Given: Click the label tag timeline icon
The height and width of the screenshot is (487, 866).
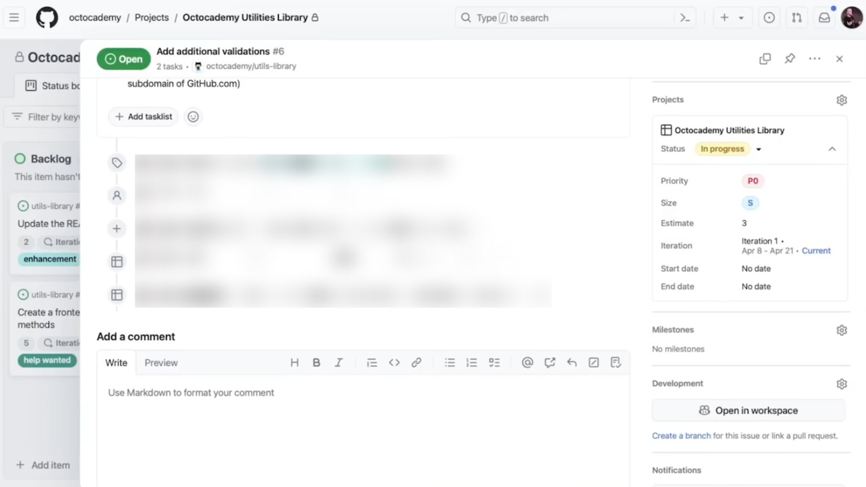Looking at the screenshot, I should (x=117, y=163).
